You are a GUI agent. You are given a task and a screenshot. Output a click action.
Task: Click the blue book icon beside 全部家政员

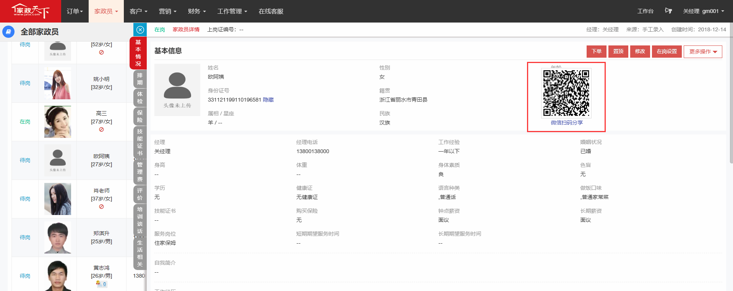click(x=8, y=32)
